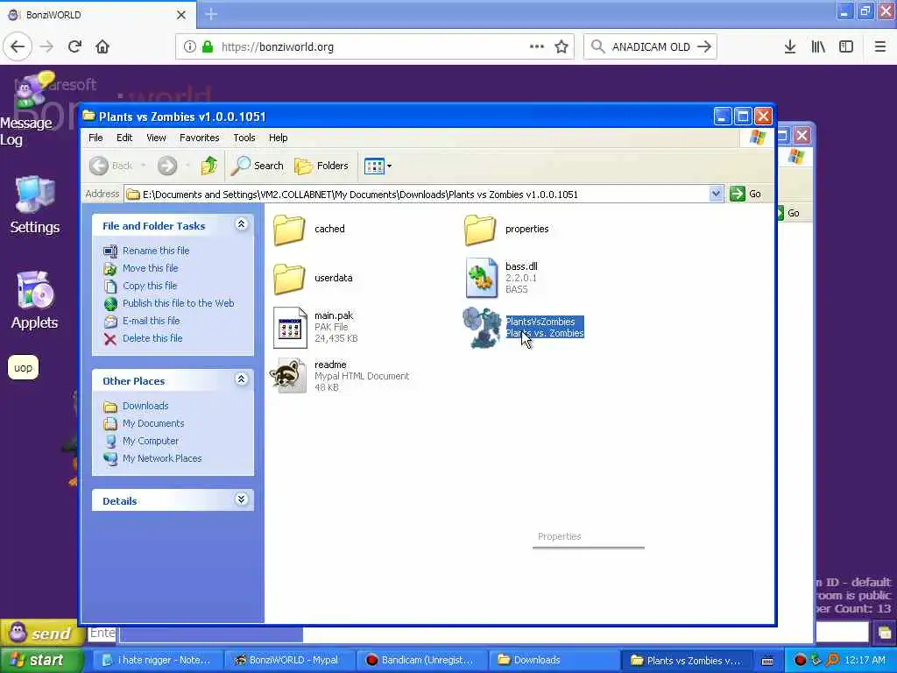Open the Tools menu
The image size is (897, 673).
click(244, 138)
